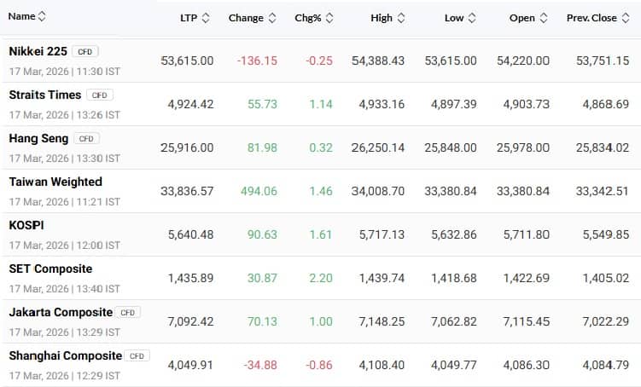Select Straits Times change 55.73
641x387 pixels.
(262, 104)
